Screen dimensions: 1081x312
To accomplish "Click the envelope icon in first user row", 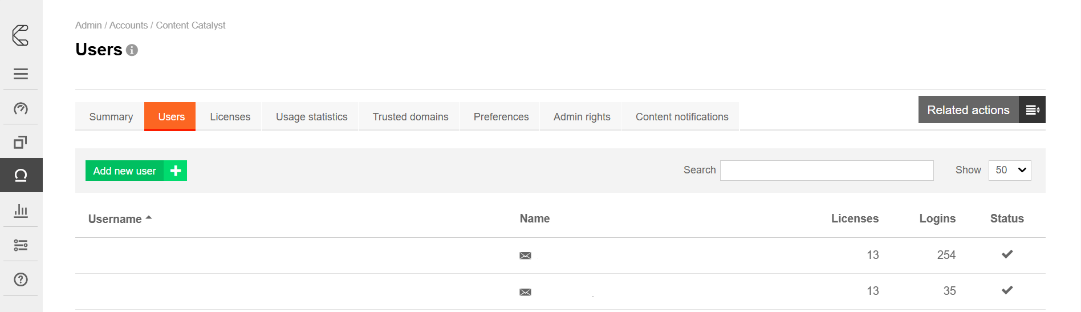I will point(525,256).
